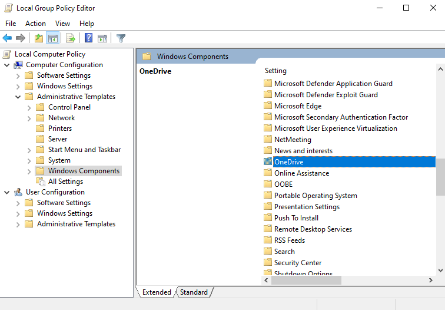Click the OneDrive folder icon in list
445x310 pixels.
tap(268, 162)
